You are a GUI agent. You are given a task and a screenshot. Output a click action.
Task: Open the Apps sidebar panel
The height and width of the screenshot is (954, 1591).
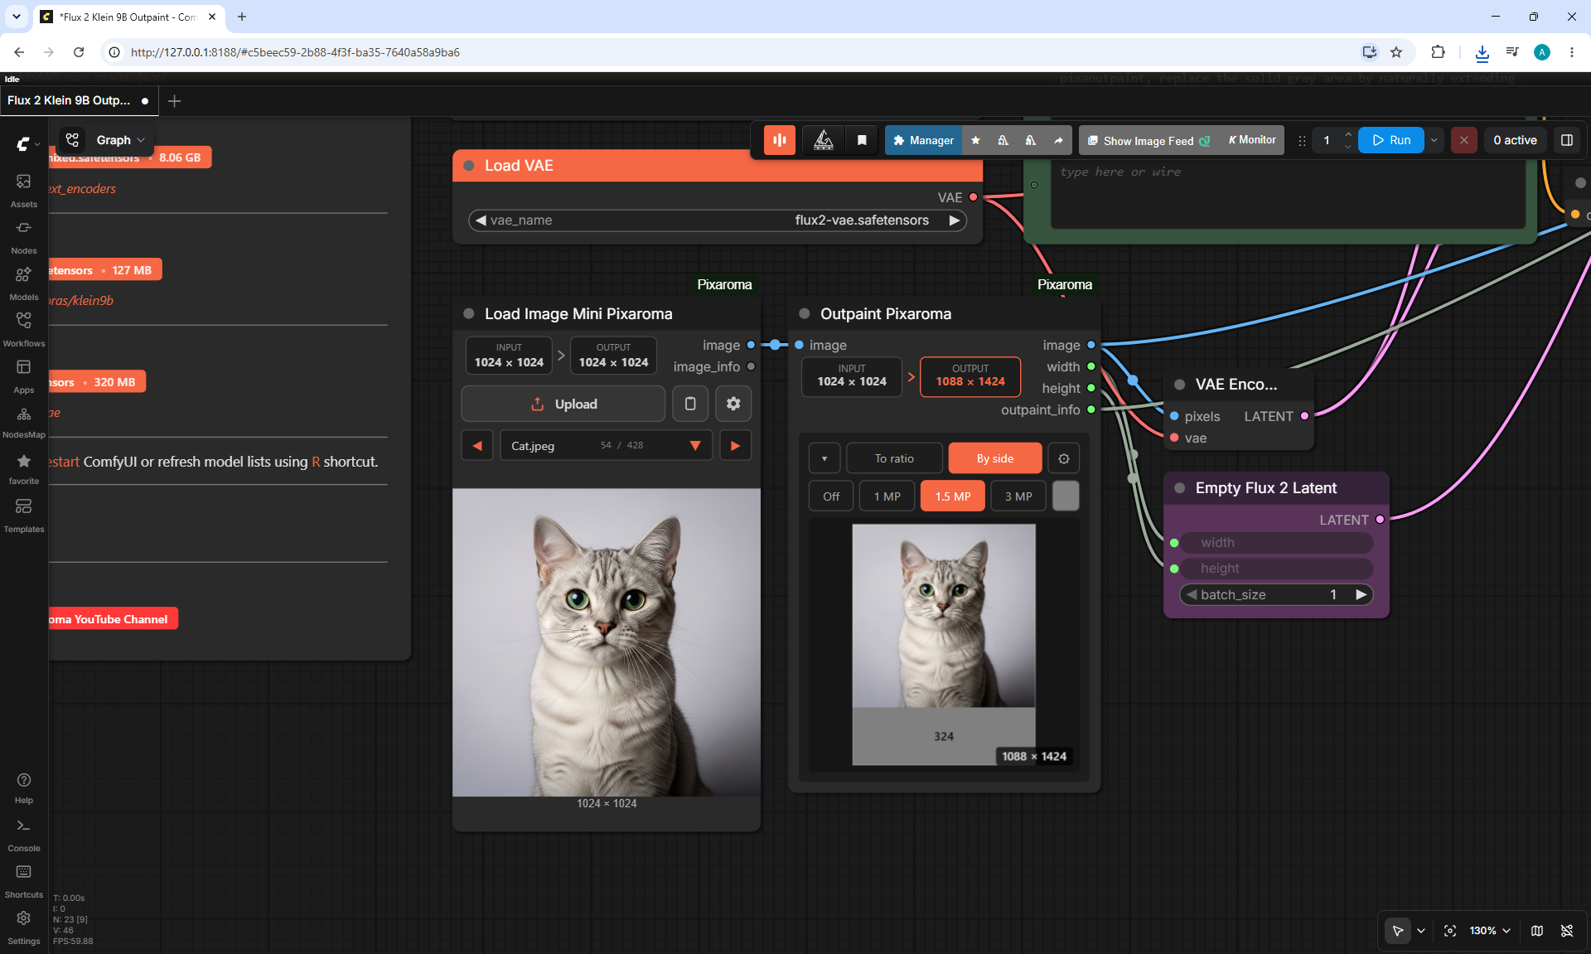(x=24, y=375)
